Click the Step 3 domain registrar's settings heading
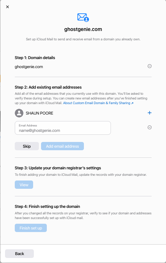166x263 pixels. [58, 168]
